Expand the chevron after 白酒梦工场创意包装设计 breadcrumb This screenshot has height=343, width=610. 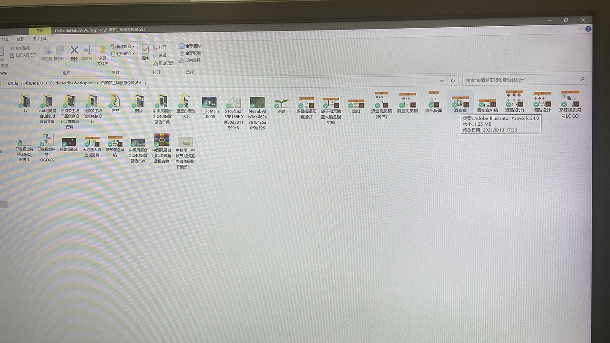click(x=145, y=83)
